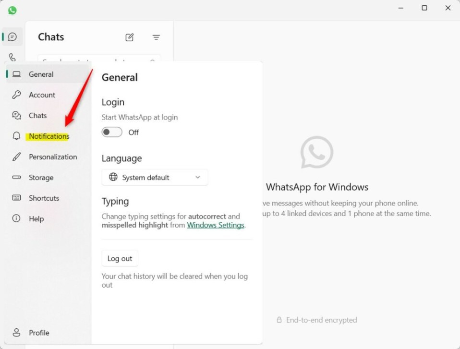The image size is (460, 349).
Task: Click the 'End-to-end encrypted' text
Action: coord(322,320)
